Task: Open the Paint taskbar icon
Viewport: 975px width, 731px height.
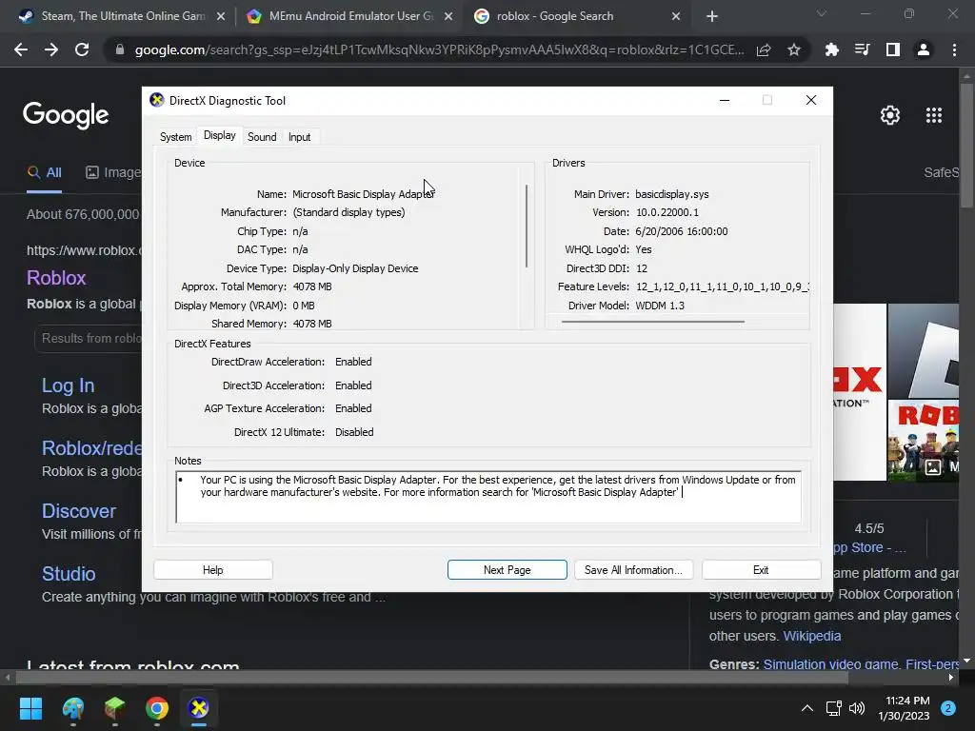Action: (x=73, y=708)
